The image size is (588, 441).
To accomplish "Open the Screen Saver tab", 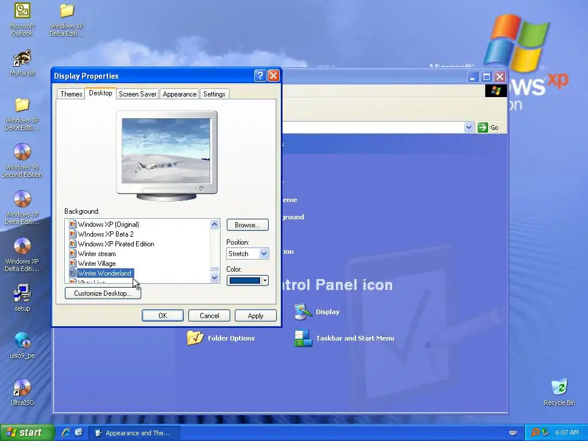I will (x=138, y=94).
